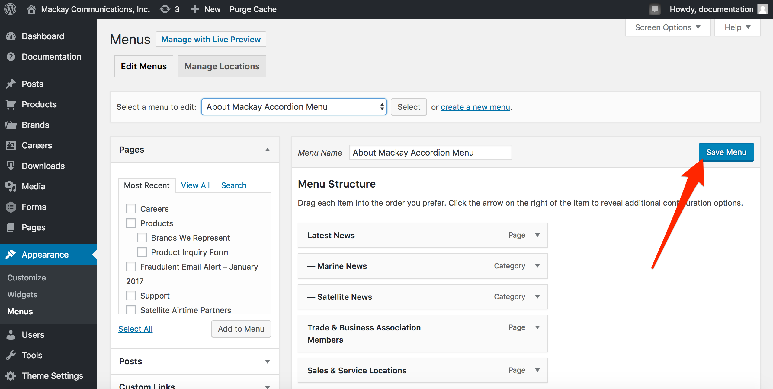
Task: Click the Mackay Communications, Inc. site name
Action: 95,9
